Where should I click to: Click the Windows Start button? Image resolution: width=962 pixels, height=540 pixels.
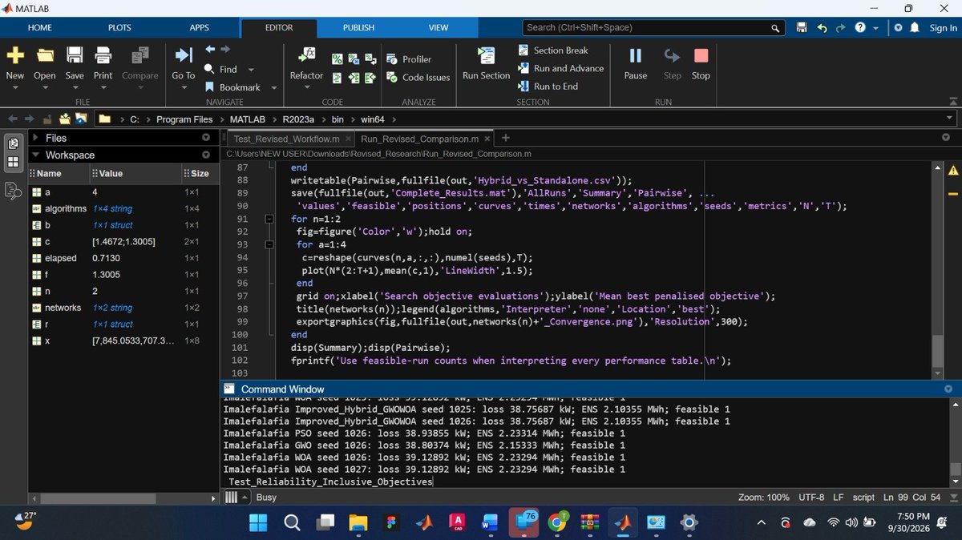tap(259, 522)
